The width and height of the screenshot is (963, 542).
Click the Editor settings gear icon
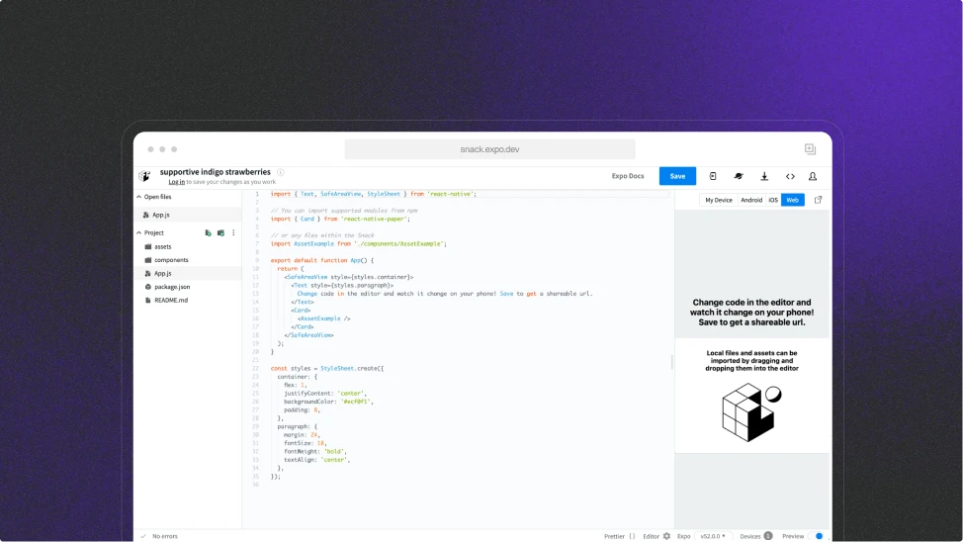coord(667,536)
